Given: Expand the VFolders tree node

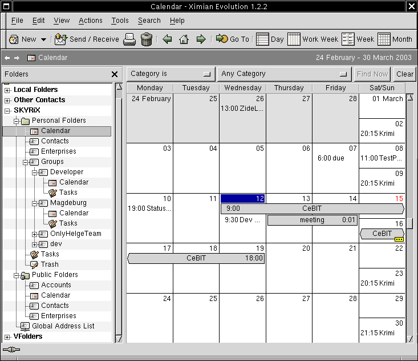Looking at the screenshot, I should pyautogui.click(x=7, y=337).
